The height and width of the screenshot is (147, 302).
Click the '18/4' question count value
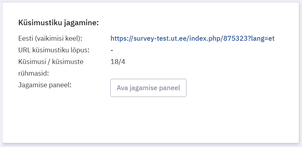117,62
